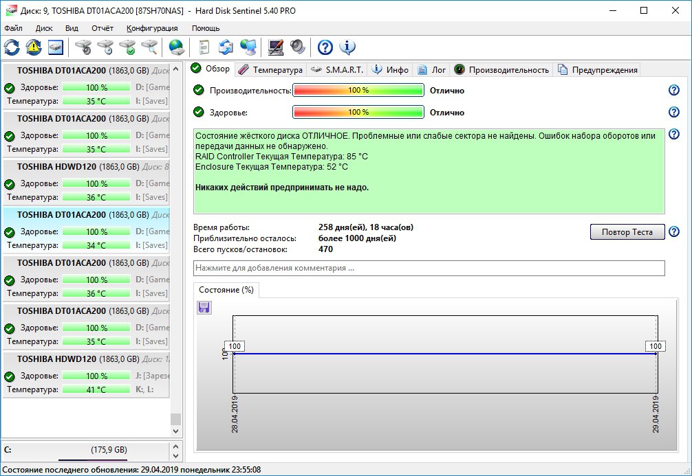Click help icon beside Повтор Теста button
This screenshot has height=476, width=692.
pyautogui.click(x=674, y=231)
